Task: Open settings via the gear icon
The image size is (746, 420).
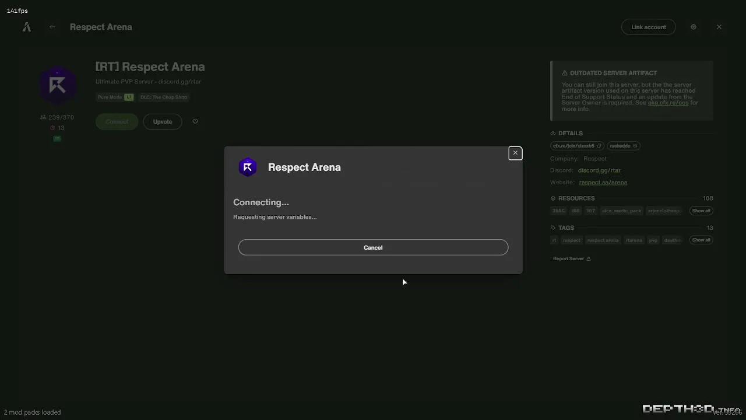Action: [694, 27]
